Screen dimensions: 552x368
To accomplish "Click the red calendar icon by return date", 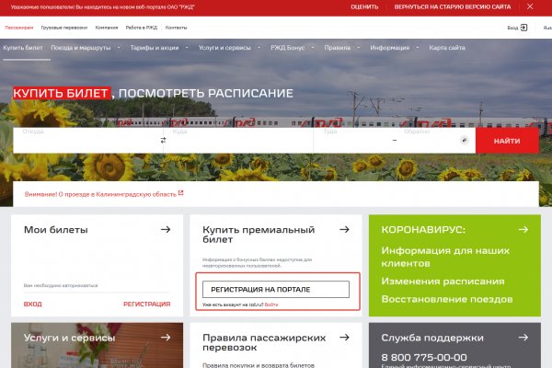I will point(465,140).
